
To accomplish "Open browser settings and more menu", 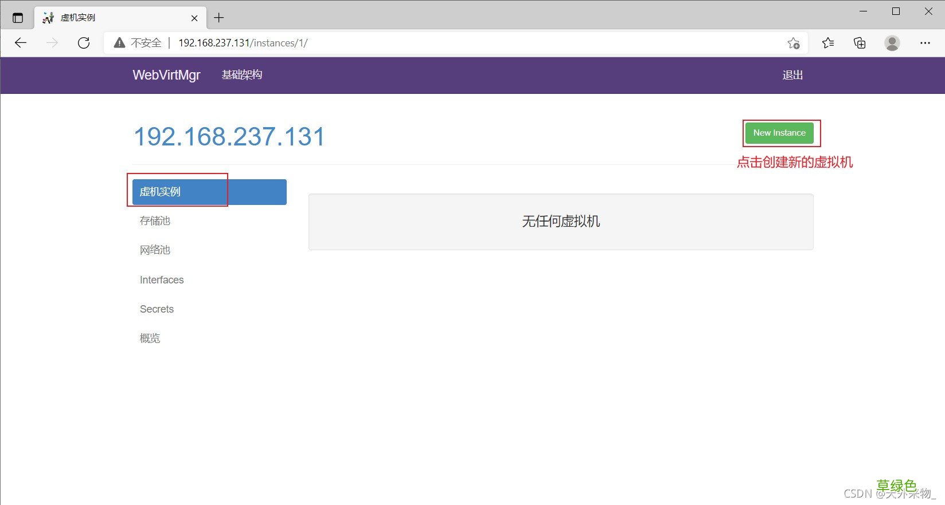I will coord(925,43).
